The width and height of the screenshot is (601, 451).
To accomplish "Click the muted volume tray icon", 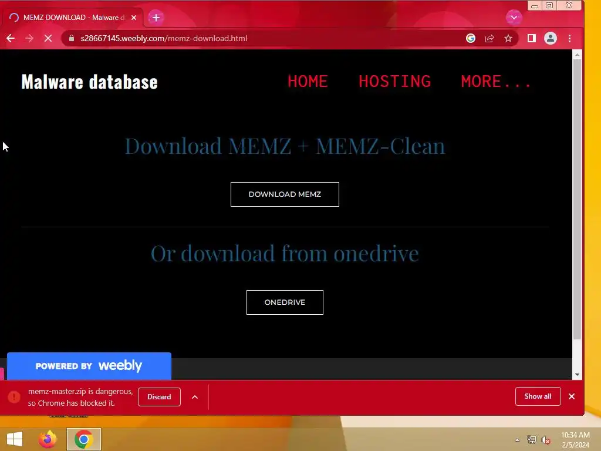I will click(546, 440).
